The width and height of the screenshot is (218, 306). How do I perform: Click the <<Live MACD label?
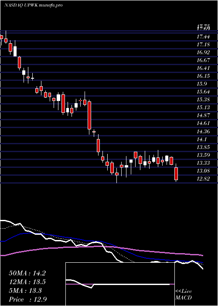[184, 295]
